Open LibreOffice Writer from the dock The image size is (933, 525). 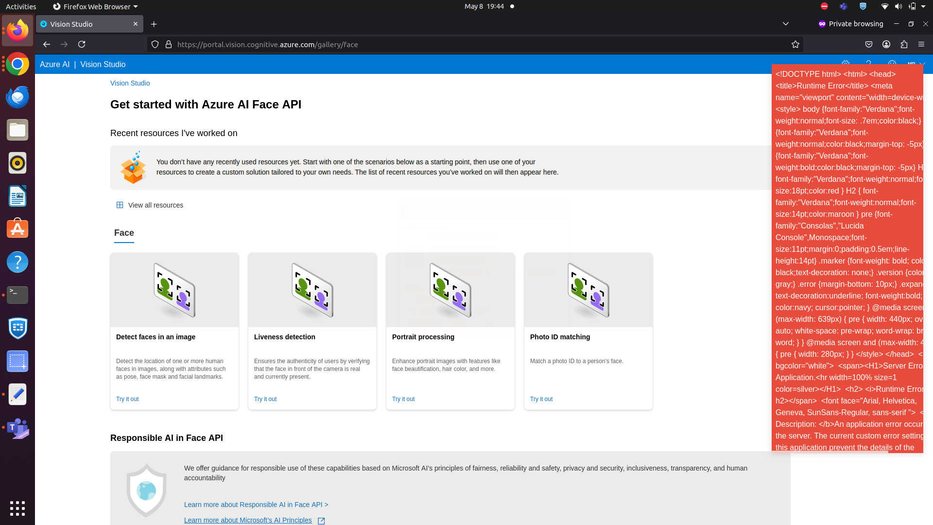17,196
